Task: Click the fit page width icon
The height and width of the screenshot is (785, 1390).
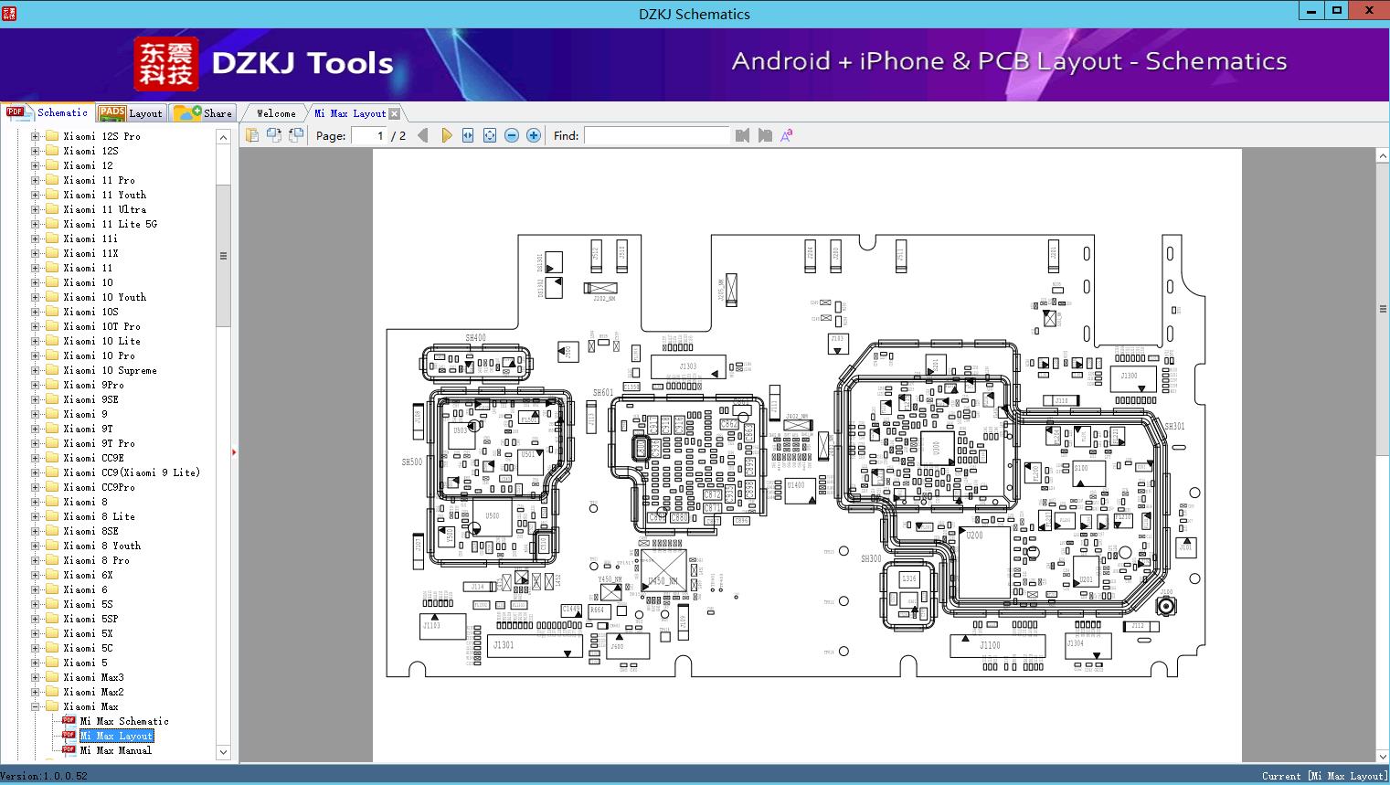Action: coord(467,134)
